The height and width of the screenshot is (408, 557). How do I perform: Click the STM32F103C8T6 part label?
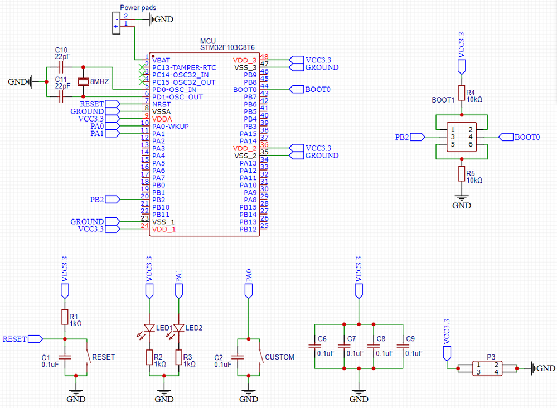click(227, 47)
